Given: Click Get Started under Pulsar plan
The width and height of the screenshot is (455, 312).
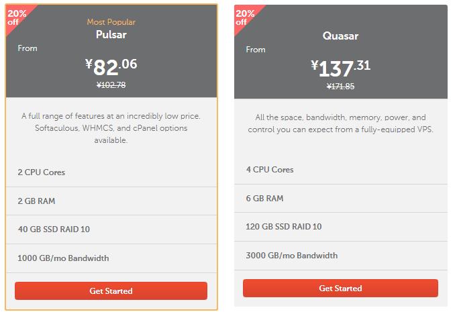Looking at the screenshot, I should [x=111, y=291].
